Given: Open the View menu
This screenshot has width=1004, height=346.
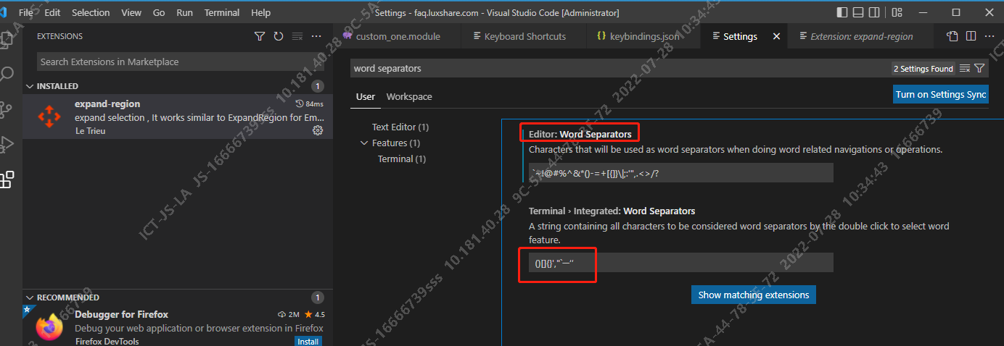Looking at the screenshot, I should coord(131,12).
